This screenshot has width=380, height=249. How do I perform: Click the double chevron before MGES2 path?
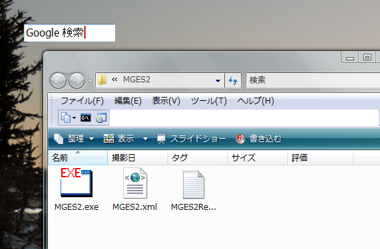(x=114, y=79)
